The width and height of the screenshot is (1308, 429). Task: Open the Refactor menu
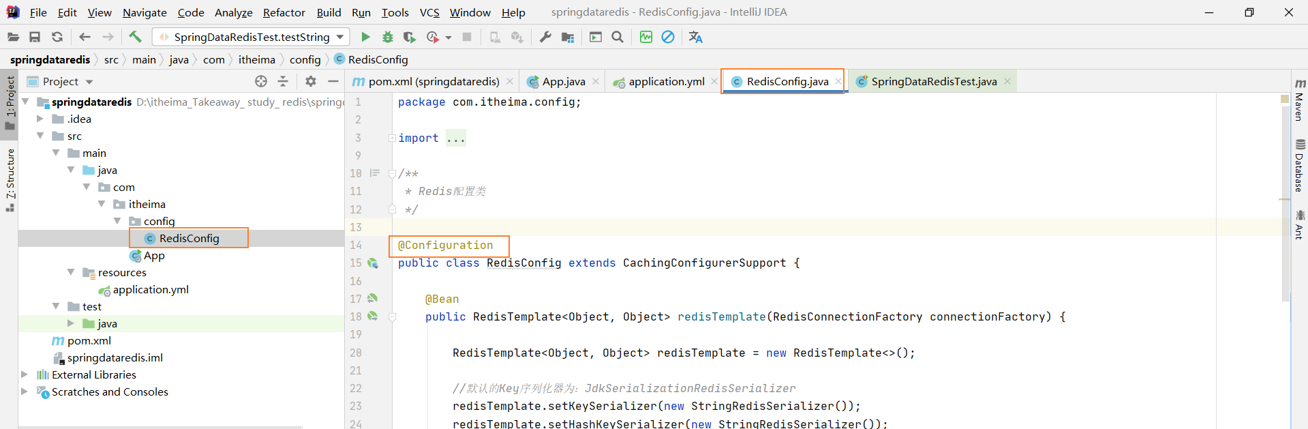click(x=284, y=12)
